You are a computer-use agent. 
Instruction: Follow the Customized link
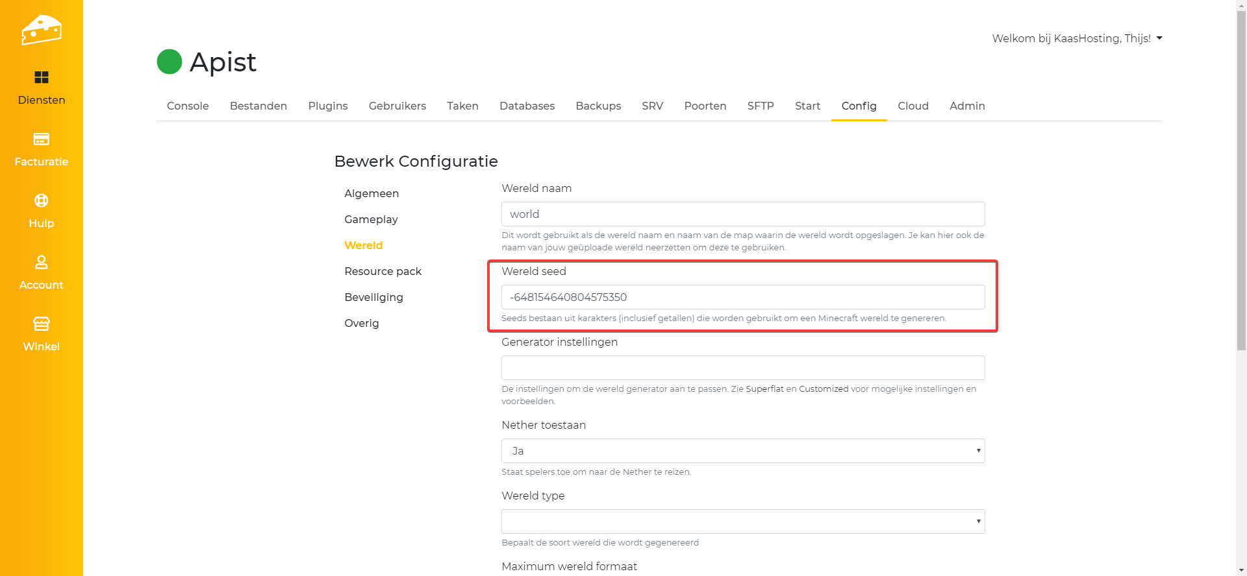[824, 389]
